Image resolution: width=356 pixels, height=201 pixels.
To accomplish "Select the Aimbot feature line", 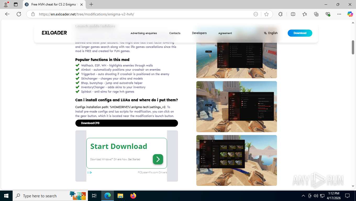I will [x=121, y=70].
